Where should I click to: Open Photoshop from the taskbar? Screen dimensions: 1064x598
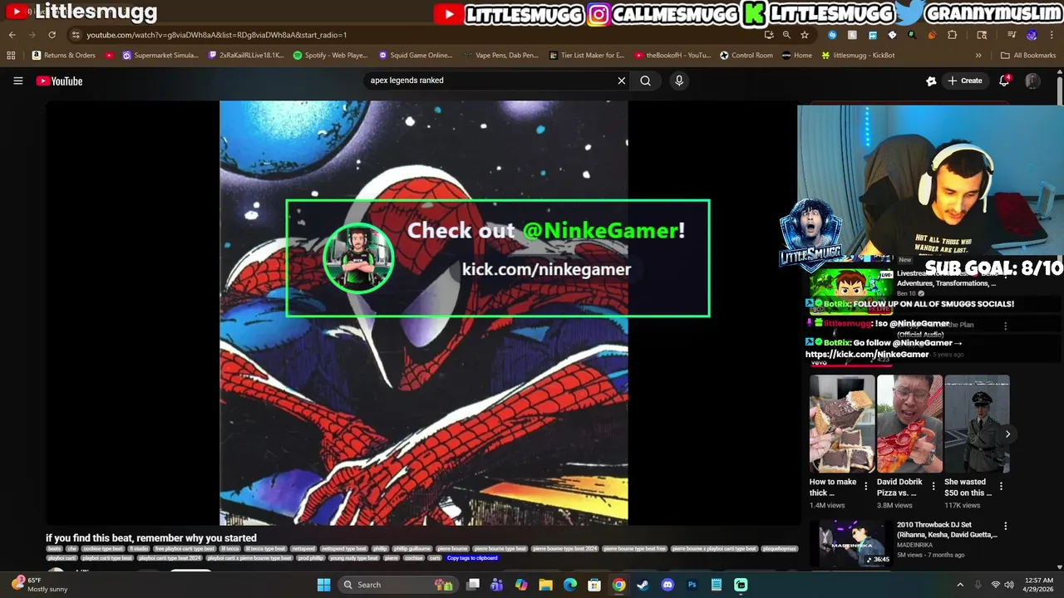[692, 585]
